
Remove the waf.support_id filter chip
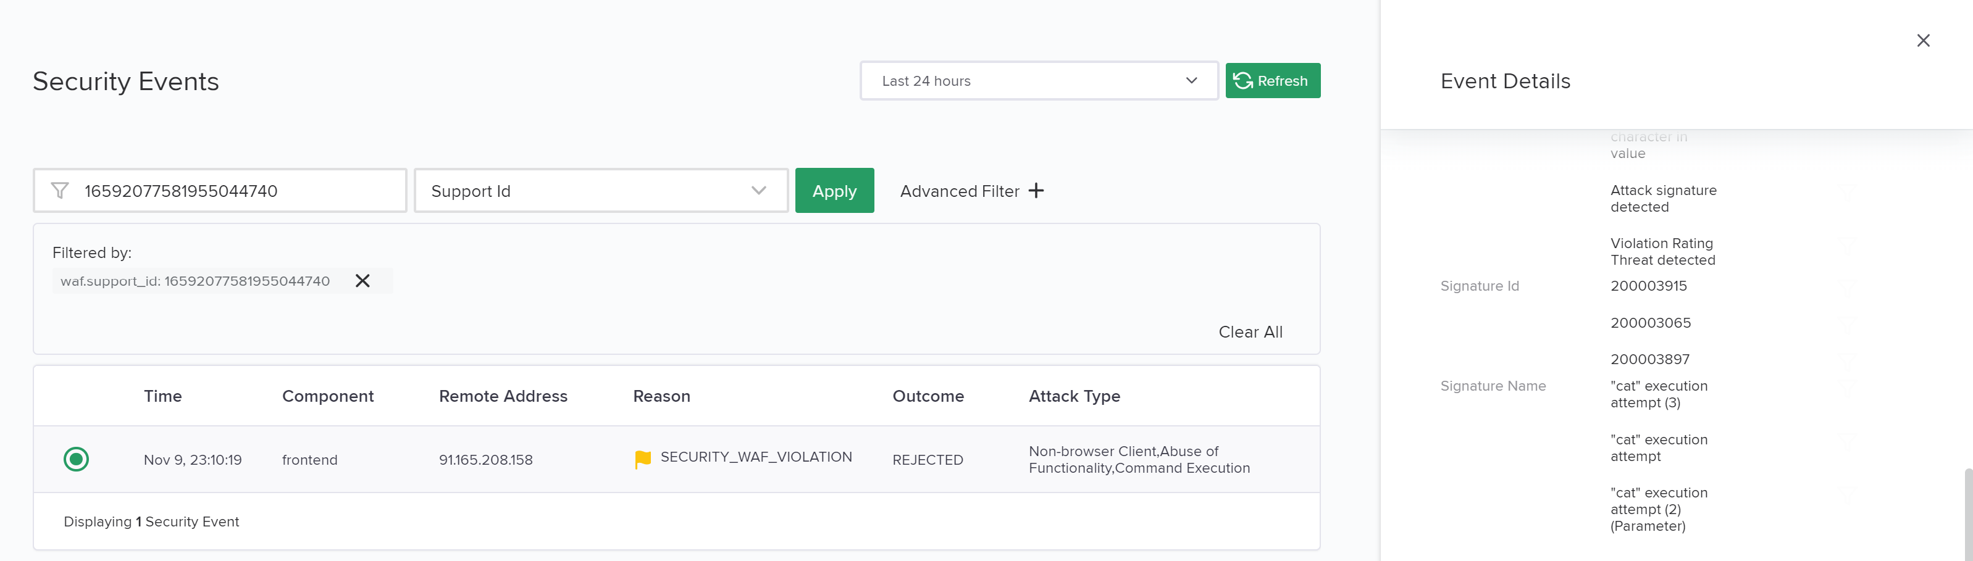pos(362,281)
